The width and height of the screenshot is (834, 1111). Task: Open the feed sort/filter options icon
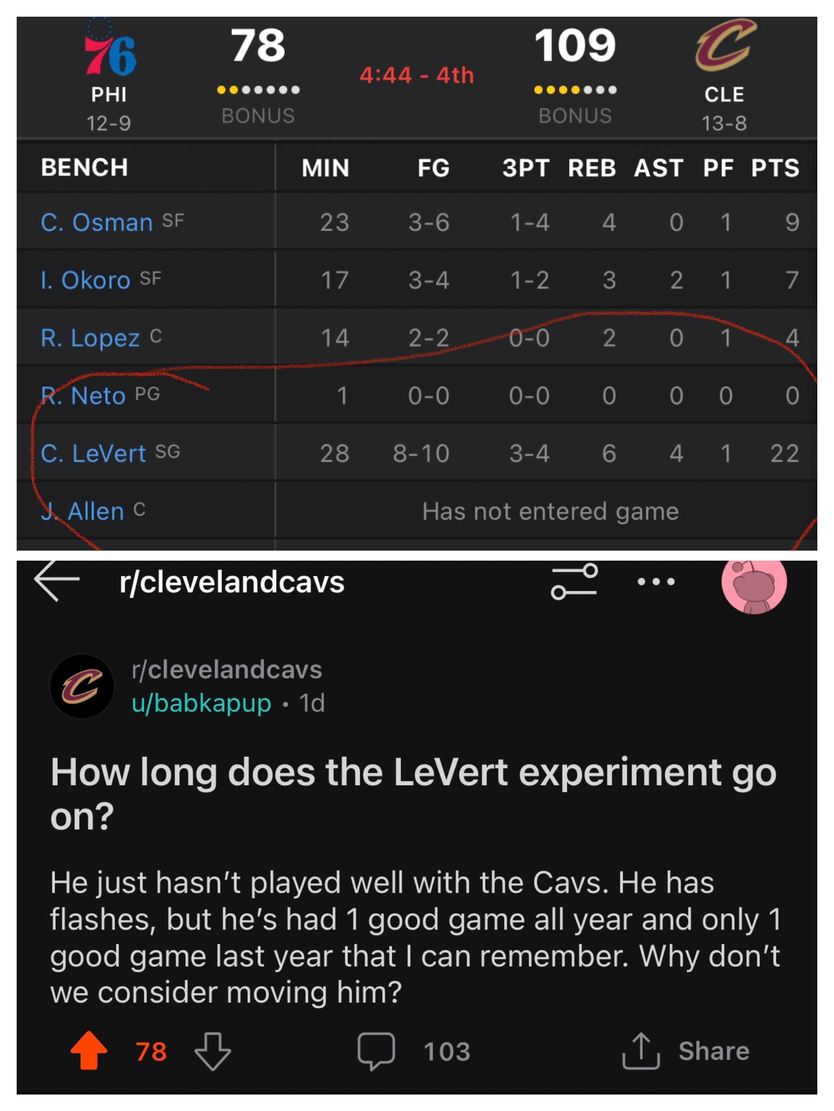coord(574,581)
